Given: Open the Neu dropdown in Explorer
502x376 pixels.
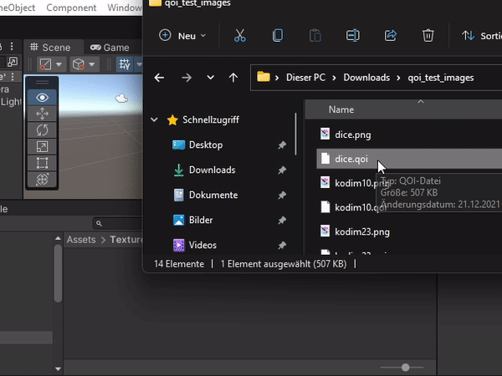Looking at the screenshot, I should pyautogui.click(x=182, y=35).
